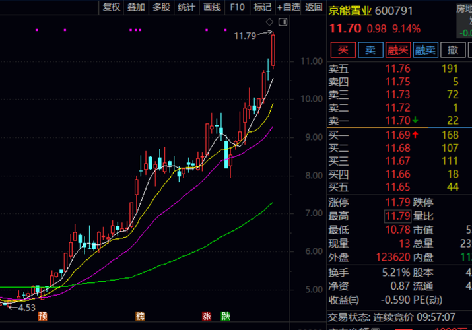Click the 融买 margin buy button

[398, 49]
